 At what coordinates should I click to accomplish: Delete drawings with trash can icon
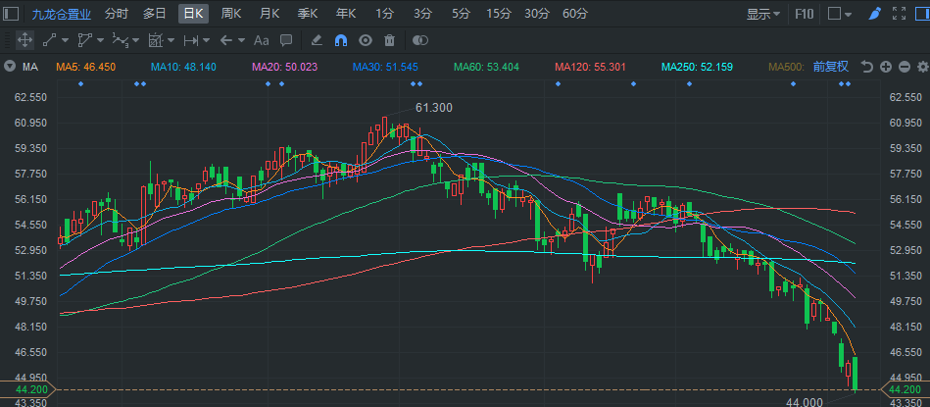(389, 40)
